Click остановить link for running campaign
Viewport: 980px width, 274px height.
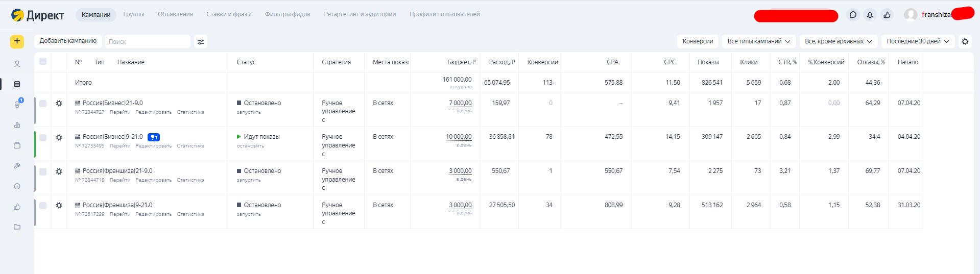pyautogui.click(x=250, y=146)
